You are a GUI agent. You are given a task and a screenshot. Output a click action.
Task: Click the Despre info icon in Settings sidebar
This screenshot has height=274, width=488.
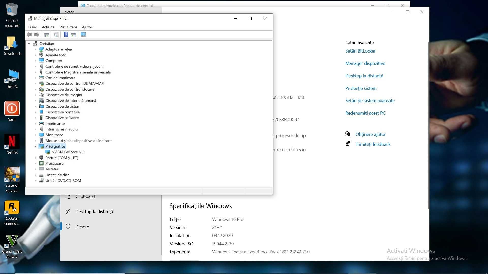point(68,226)
